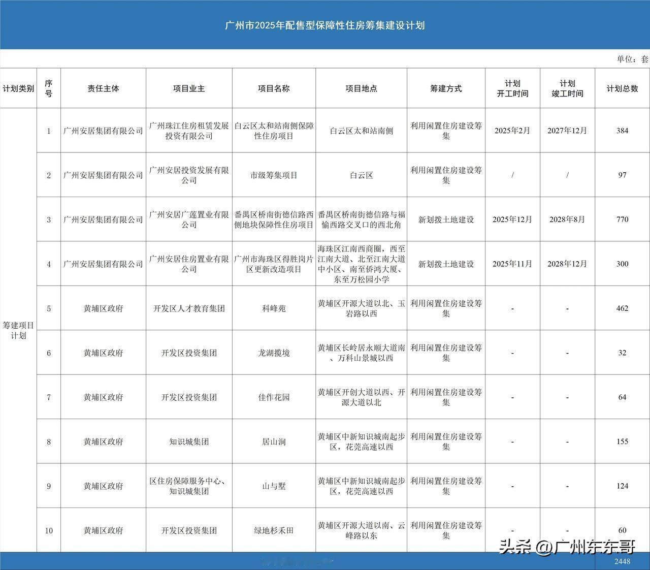Click the total count 64
650x570 pixels.
[622, 397]
